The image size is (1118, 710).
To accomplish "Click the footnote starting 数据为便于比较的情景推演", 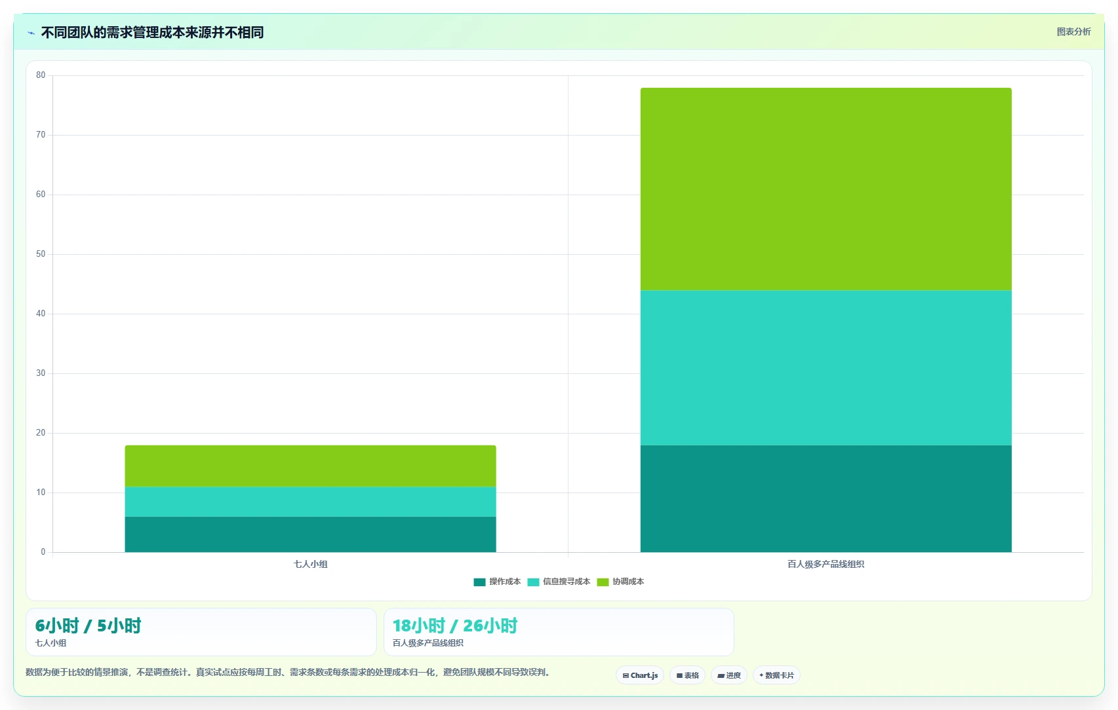I will point(289,672).
